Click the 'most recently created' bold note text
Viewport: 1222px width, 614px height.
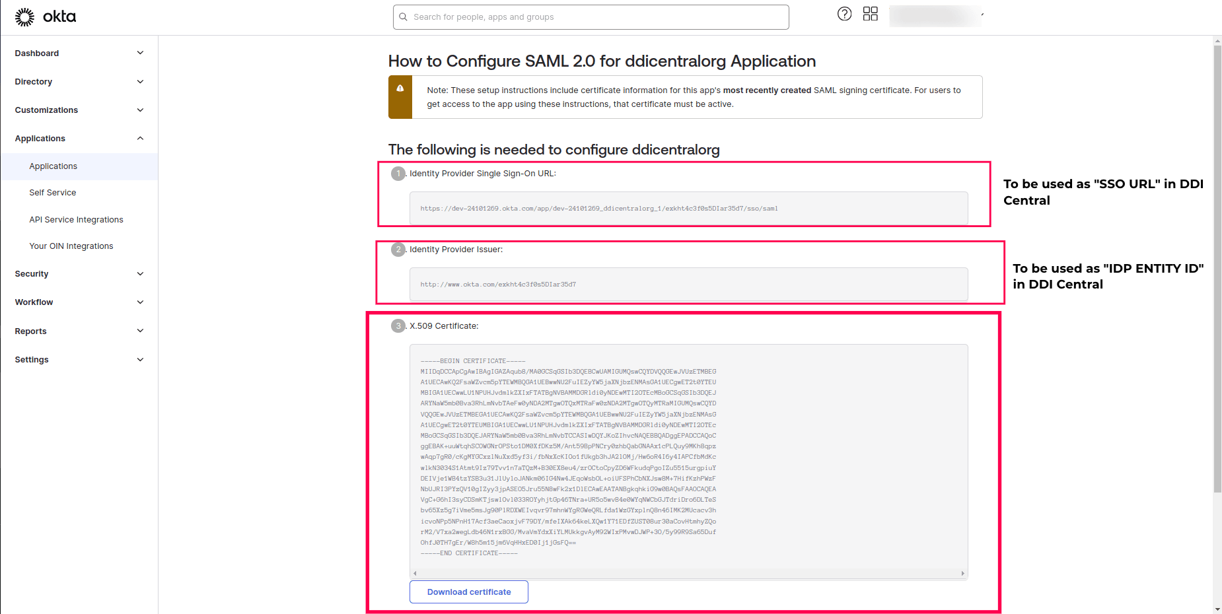[767, 90]
